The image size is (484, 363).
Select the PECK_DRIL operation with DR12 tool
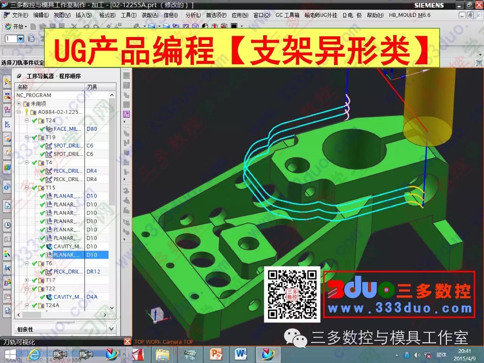(62, 271)
